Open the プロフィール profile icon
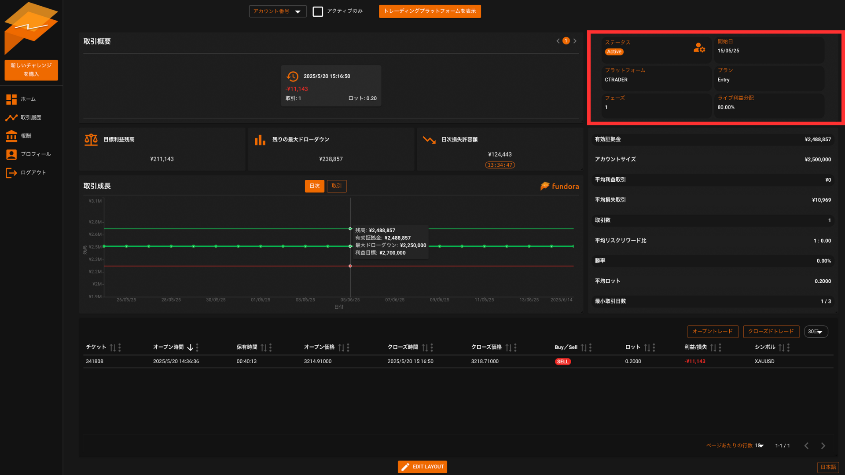 coord(11,154)
